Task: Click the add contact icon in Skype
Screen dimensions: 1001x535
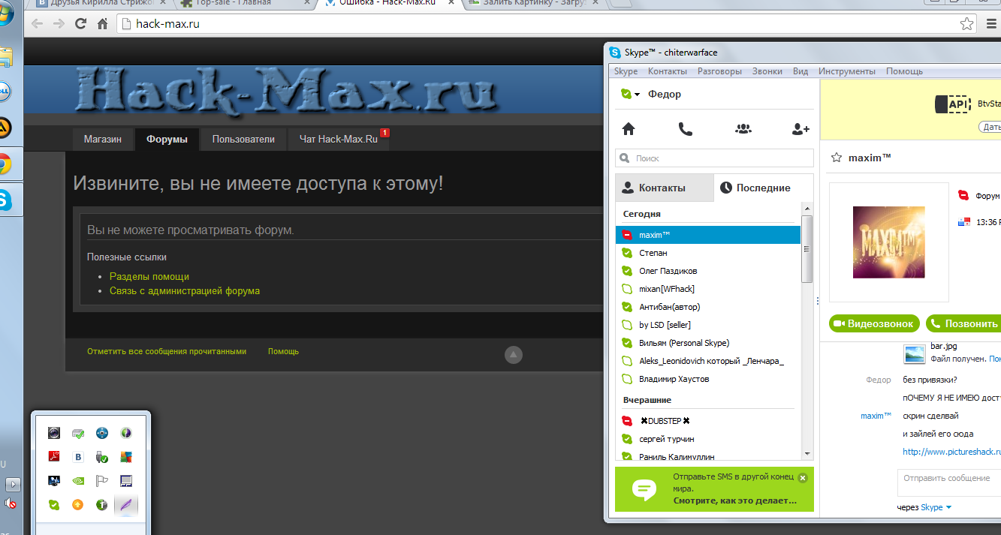Action: tap(800, 129)
